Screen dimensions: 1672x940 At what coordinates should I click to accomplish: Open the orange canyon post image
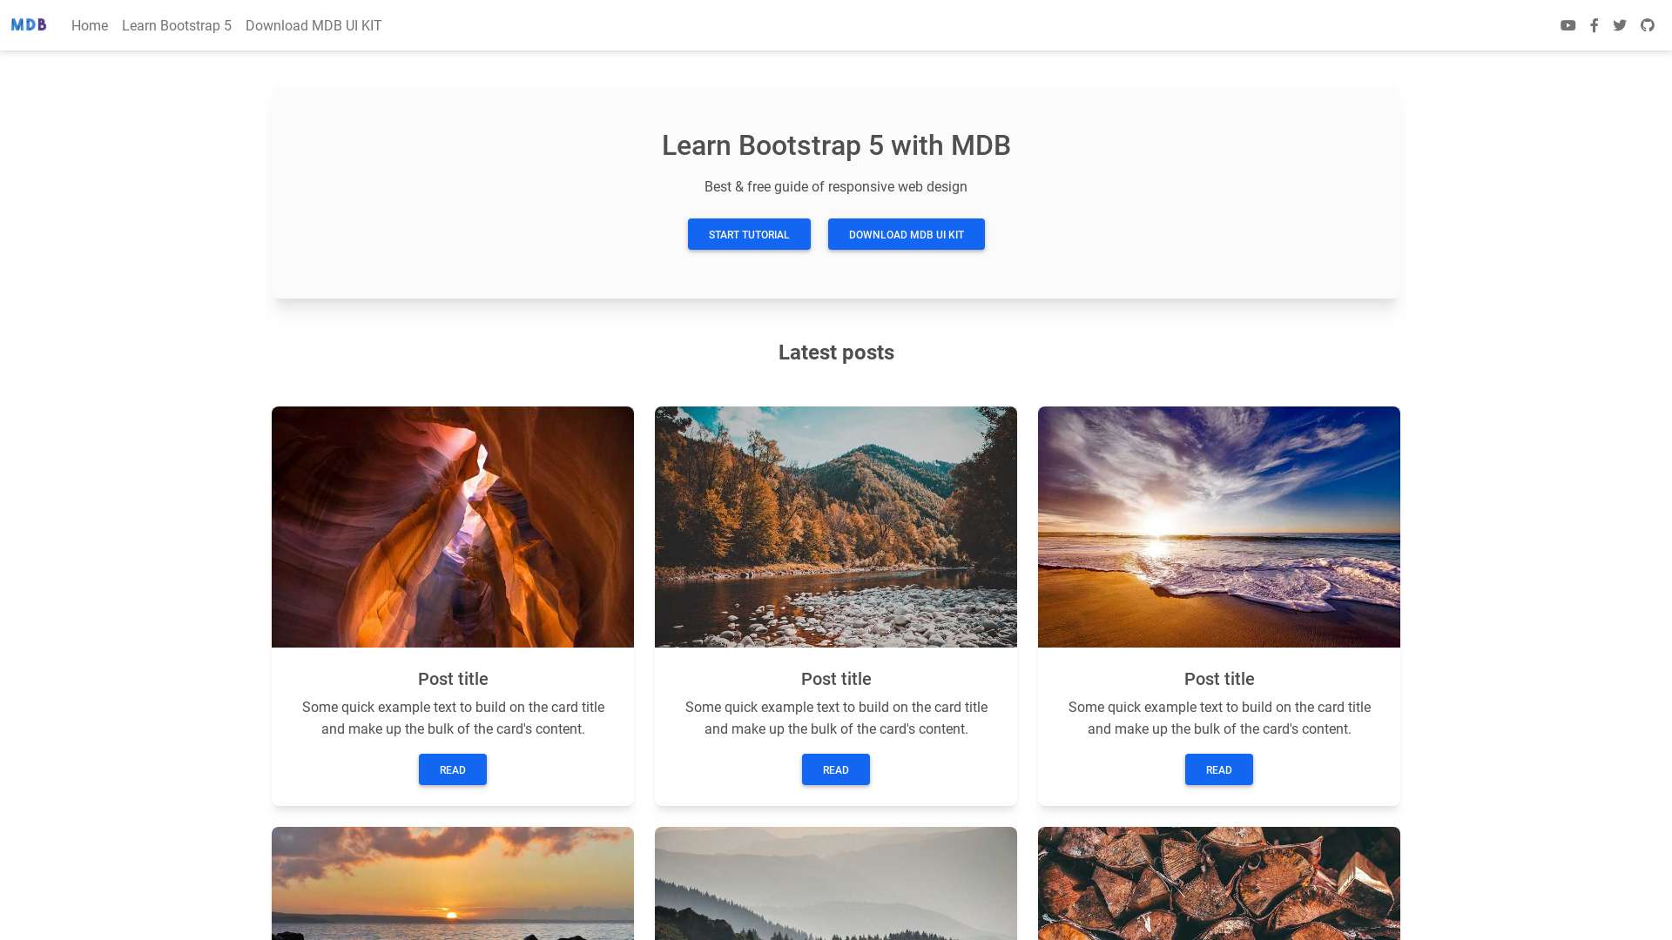(453, 527)
